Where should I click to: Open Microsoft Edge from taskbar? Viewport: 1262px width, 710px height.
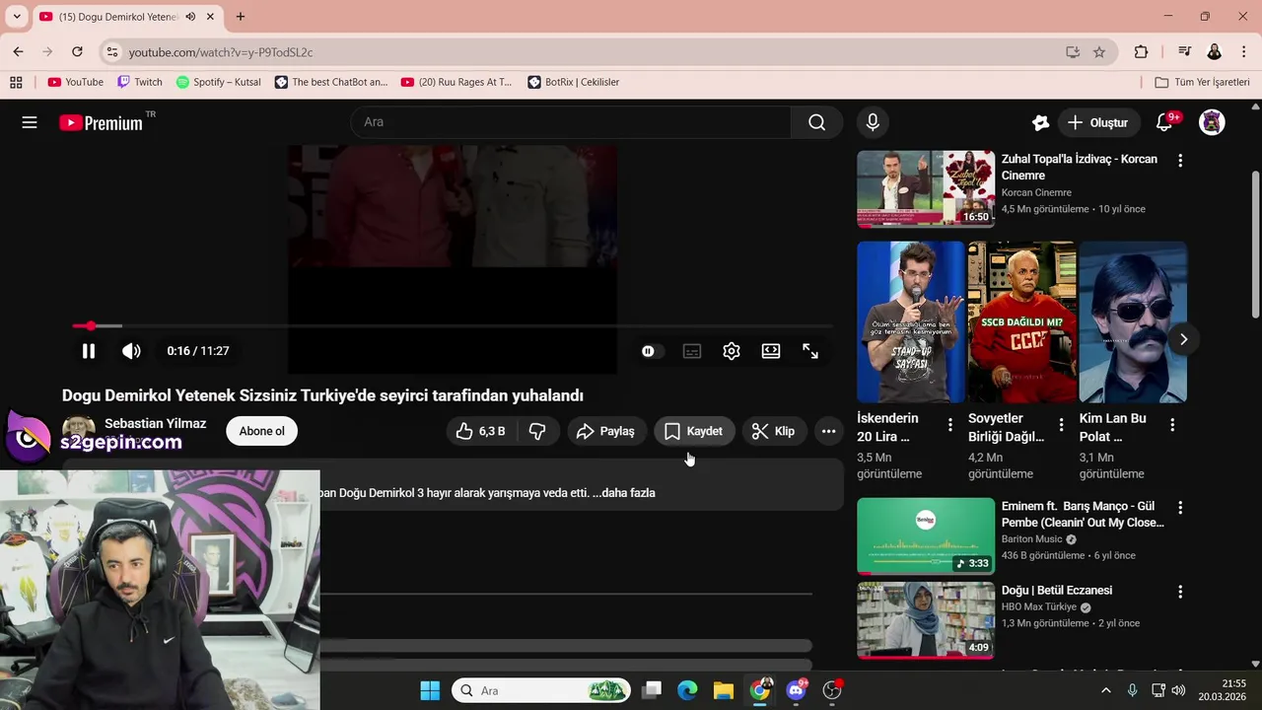tap(687, 690)
